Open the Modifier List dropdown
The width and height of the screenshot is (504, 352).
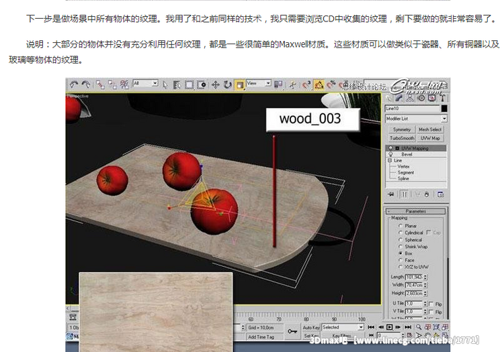pyautogui.click(x=415, y=119)
